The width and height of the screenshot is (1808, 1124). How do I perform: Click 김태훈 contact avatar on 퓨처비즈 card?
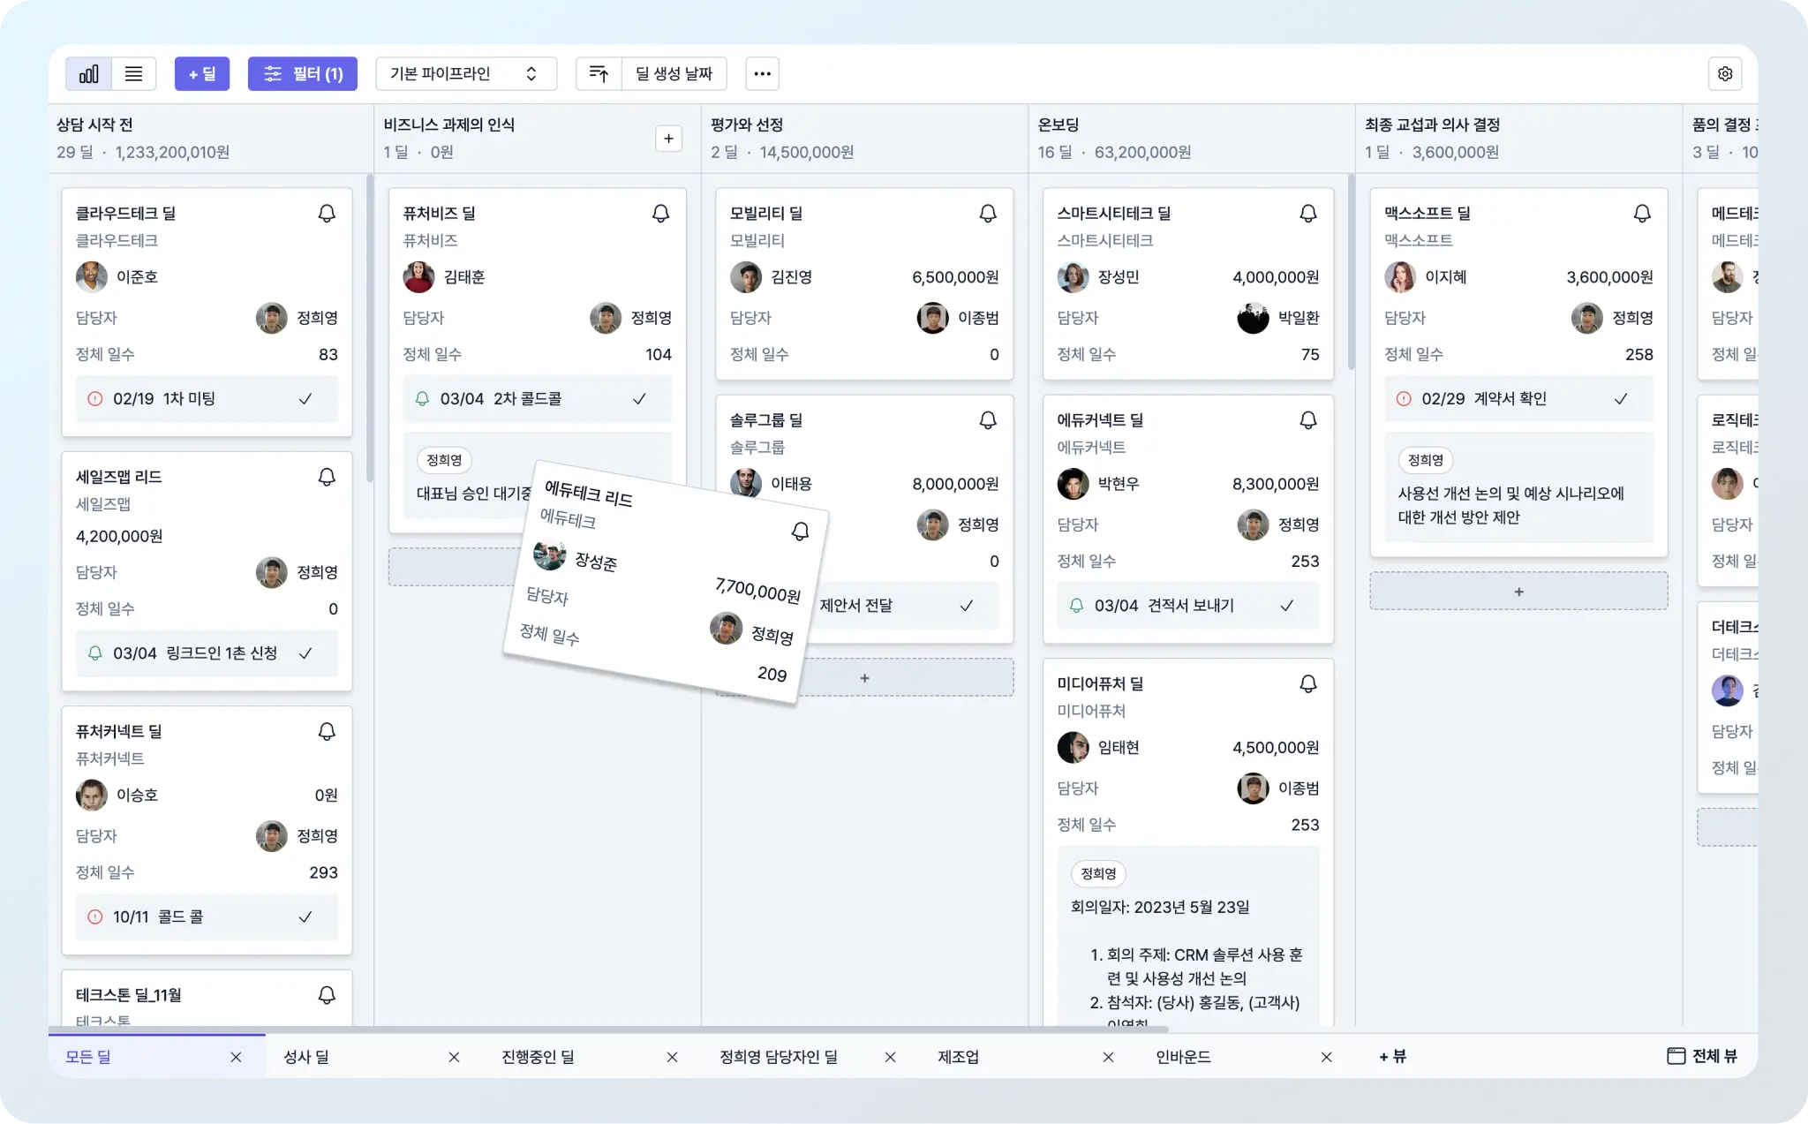point(418,277)
